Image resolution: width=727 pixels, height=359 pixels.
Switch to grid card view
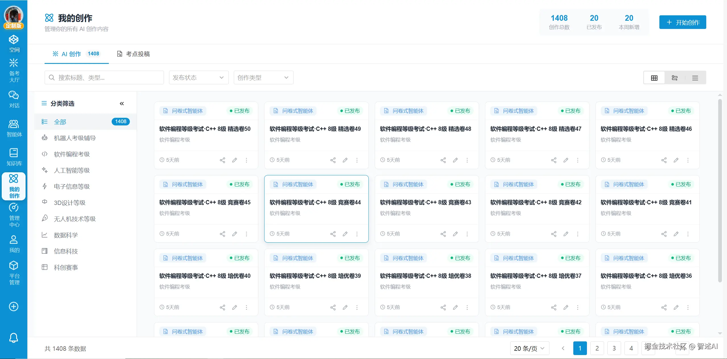point(654,78)
